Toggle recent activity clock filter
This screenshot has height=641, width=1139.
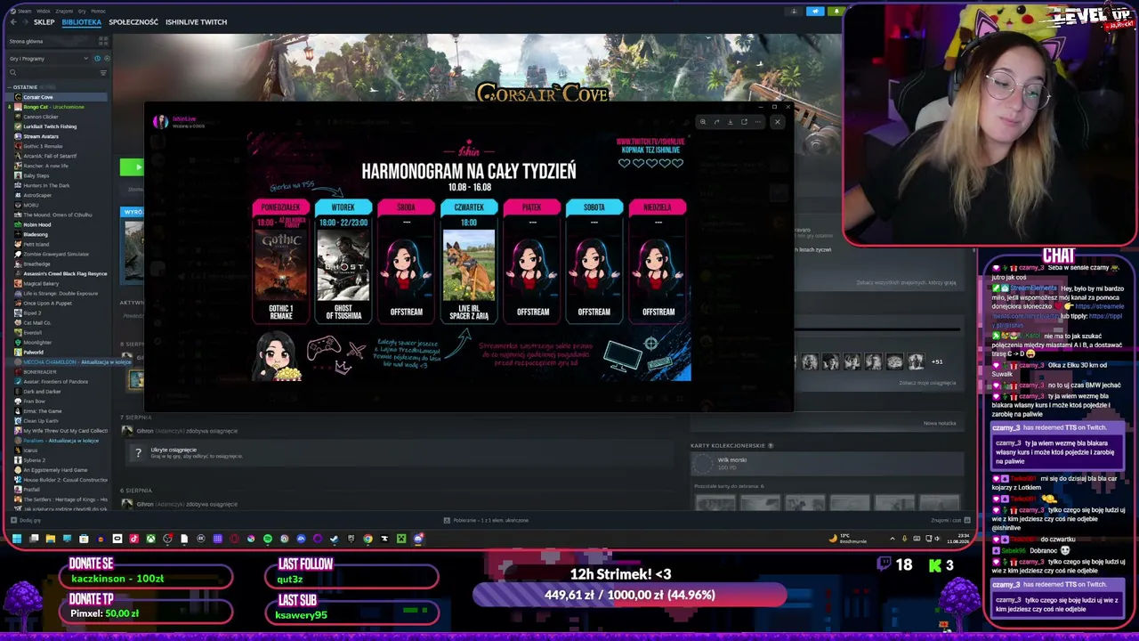(x=96, y=59)
